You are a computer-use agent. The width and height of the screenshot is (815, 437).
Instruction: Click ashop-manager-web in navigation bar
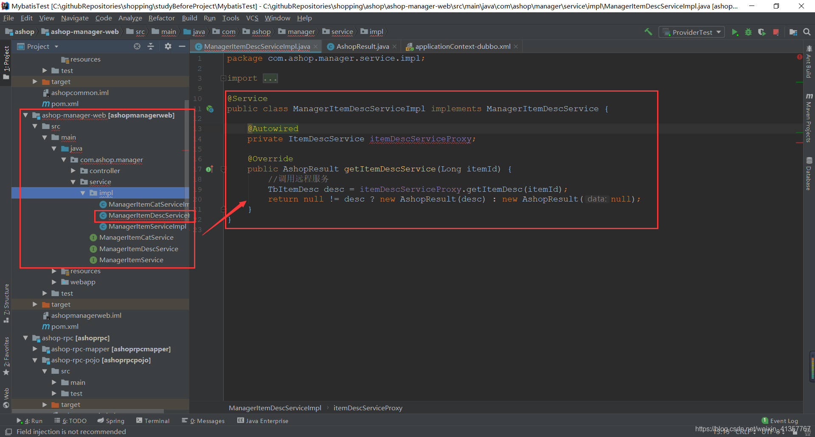click(84, 32)
